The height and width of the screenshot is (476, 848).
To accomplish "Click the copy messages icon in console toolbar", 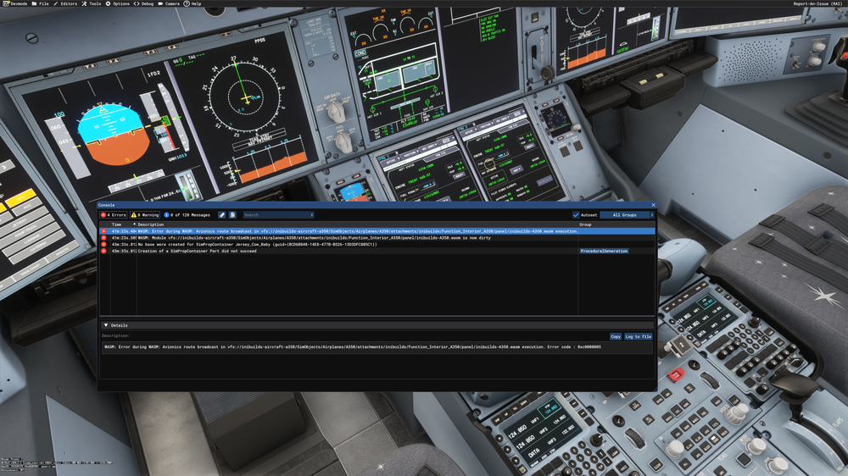I will (232, 215).
